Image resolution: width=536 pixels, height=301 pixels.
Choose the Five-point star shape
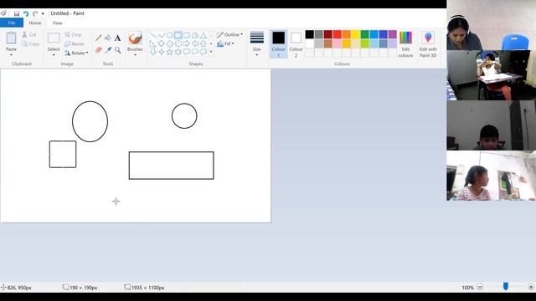pos(169,52)
